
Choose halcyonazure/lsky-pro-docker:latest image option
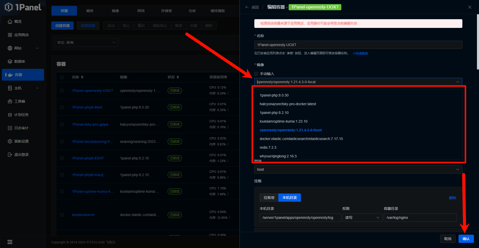point(358,104)
